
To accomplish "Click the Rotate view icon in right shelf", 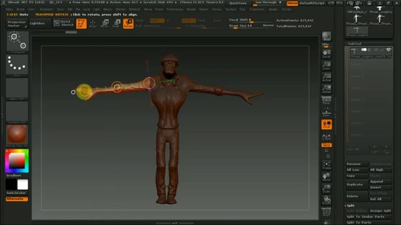I will (326, 200).
